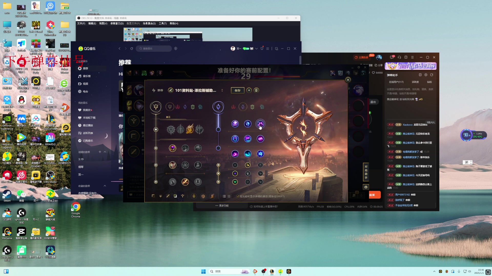Click the 退出 button
The image size is (492, 276).
point(373,102)
